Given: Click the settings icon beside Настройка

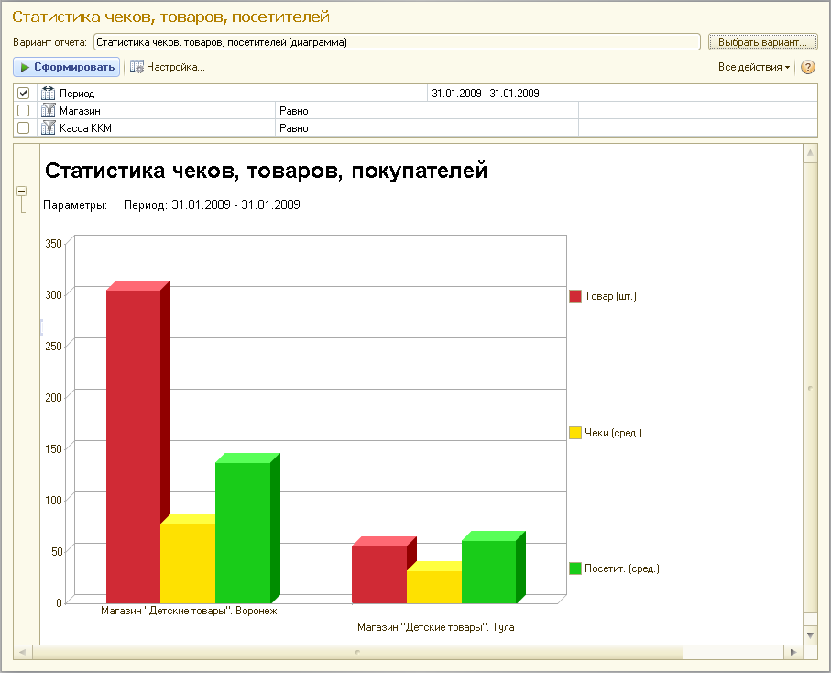Looking at the screenshot, I should [137, 67].
